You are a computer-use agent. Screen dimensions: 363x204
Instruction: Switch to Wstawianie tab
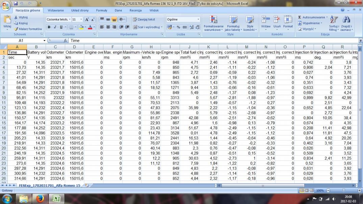coord(56,10)
